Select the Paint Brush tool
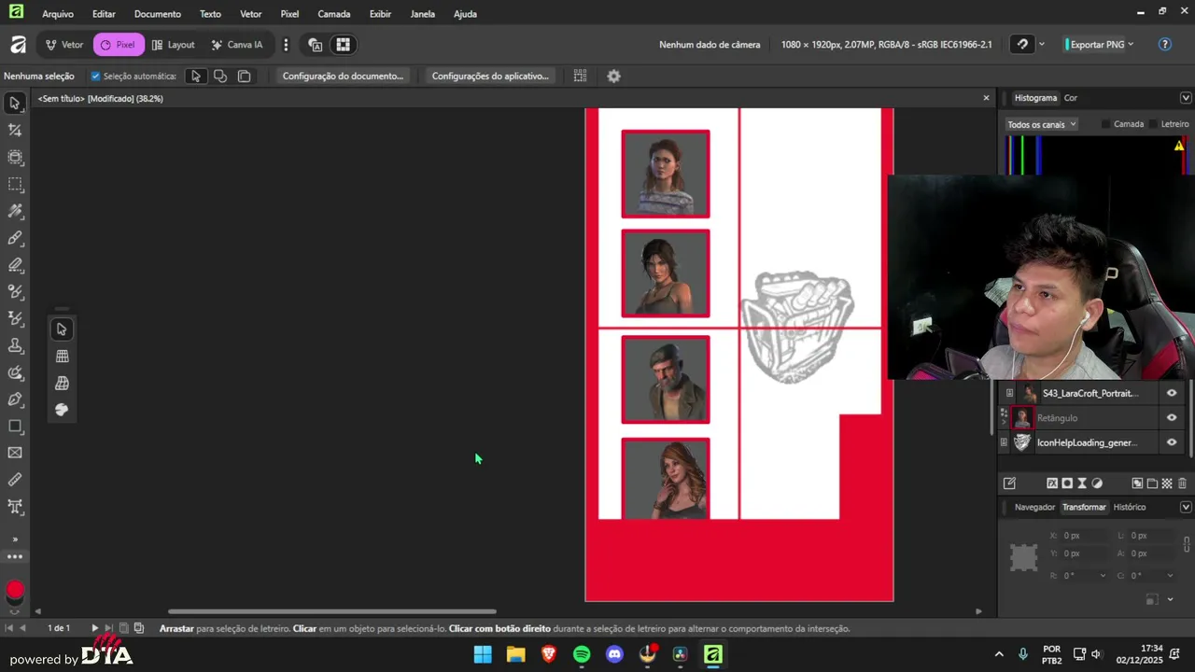This screenshot has width=1195, height=672. [x=15, y=239]
